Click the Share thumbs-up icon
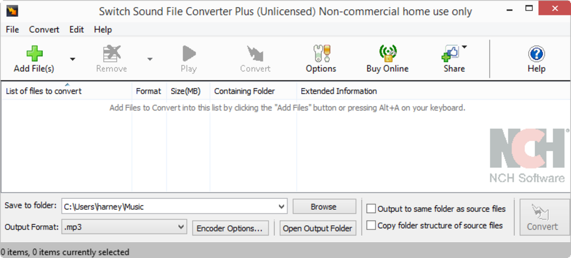 coord(451,54)
